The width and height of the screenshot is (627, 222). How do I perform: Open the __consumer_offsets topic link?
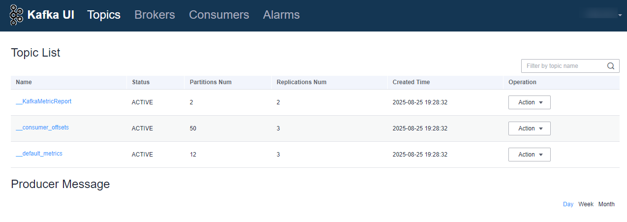point(42,127)
